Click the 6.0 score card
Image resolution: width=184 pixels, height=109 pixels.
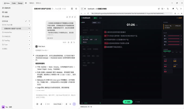pos(177,60)
